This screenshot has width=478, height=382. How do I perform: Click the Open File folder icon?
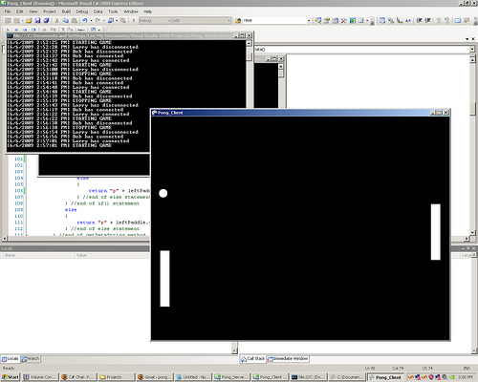click(x=29, y=21)
